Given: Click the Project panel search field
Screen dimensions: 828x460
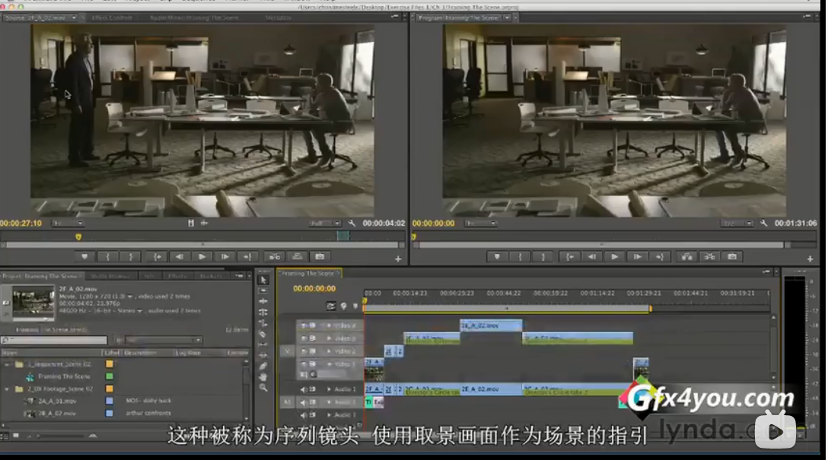Looking at the screenshot, I should tap(56, 341).
